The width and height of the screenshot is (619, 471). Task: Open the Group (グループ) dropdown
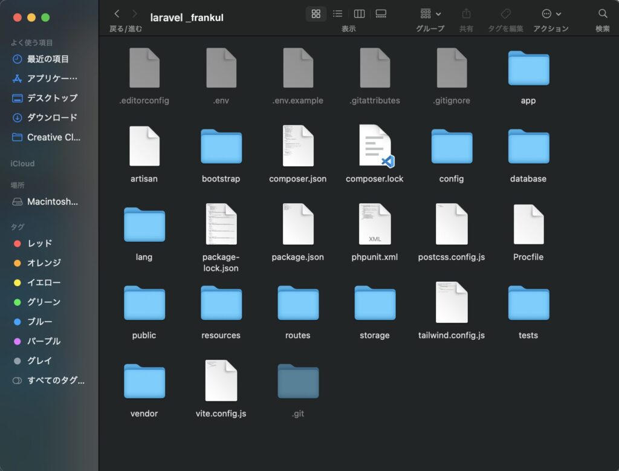[430, 14]
